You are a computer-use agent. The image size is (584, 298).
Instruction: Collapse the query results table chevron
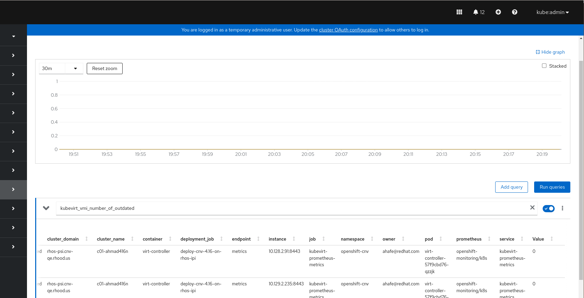46,208
